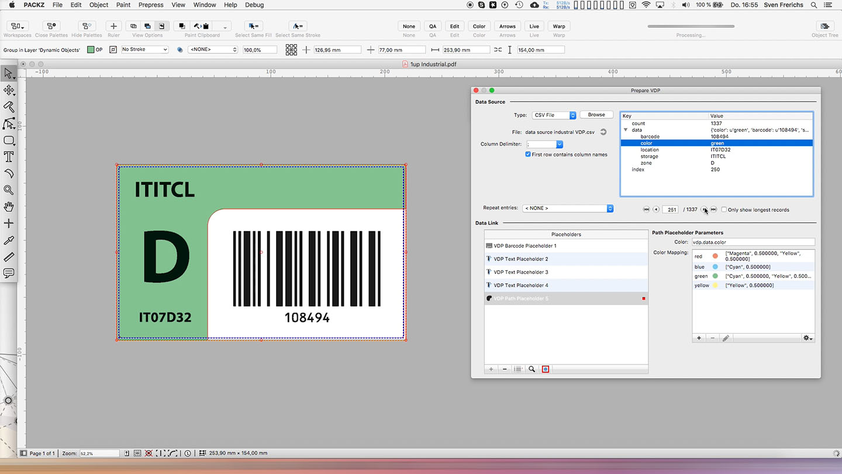
Task: Open the <NONE> blend mode dropdown
Action: (212, 50)
